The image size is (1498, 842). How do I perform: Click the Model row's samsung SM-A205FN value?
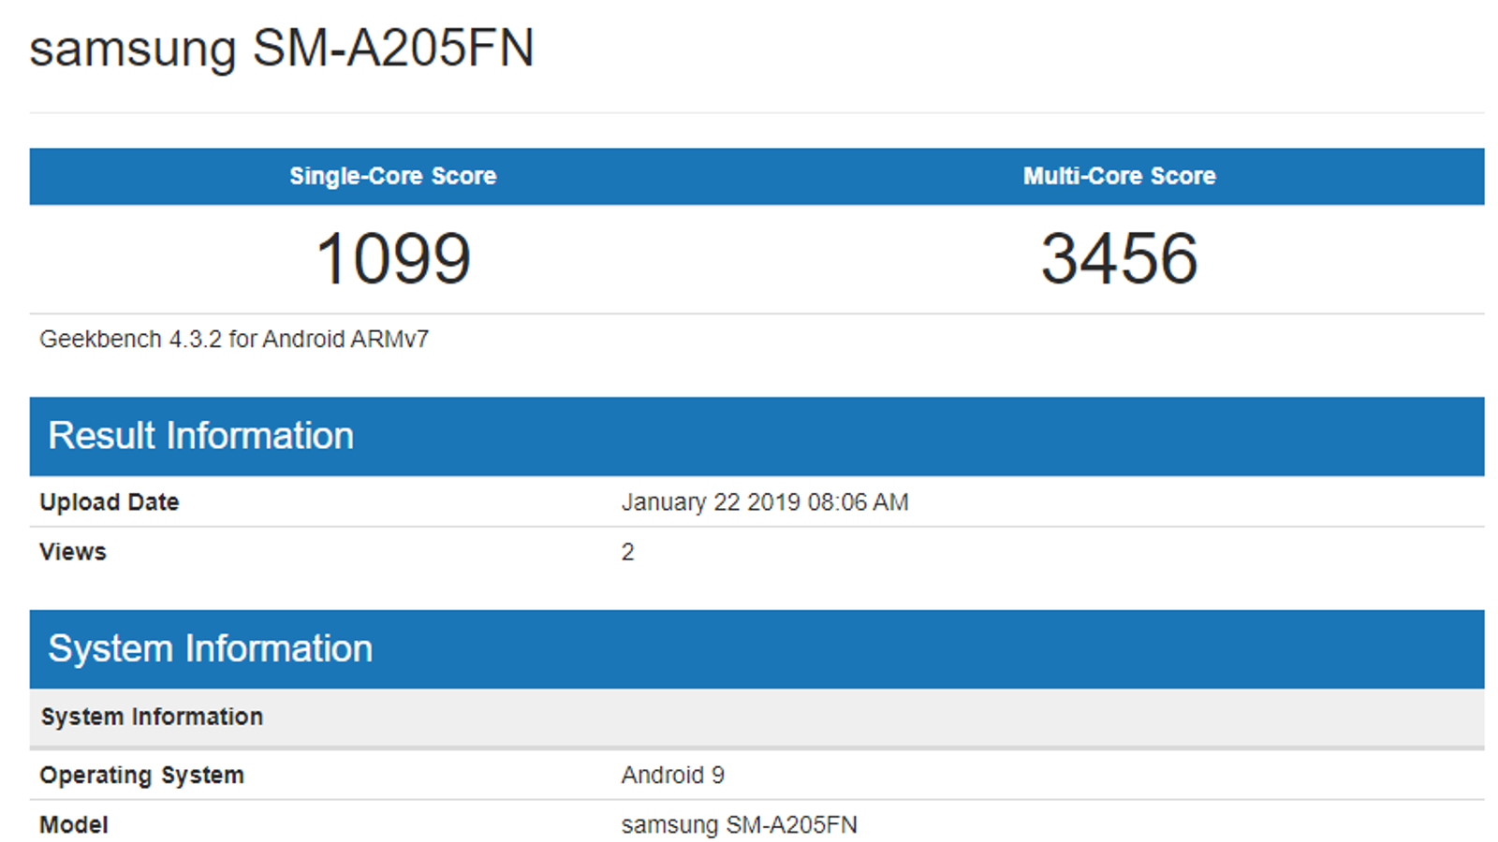[x=739, y=825]
